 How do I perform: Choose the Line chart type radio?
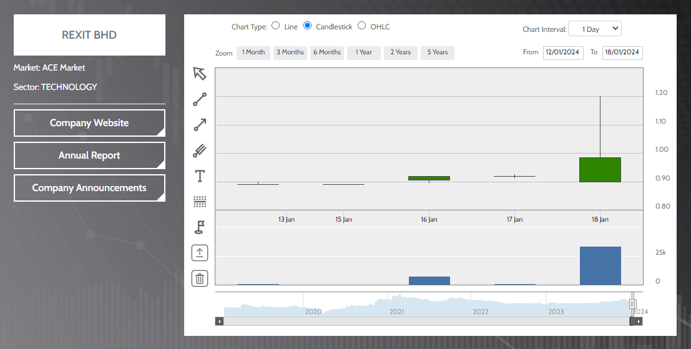(275, 26)
